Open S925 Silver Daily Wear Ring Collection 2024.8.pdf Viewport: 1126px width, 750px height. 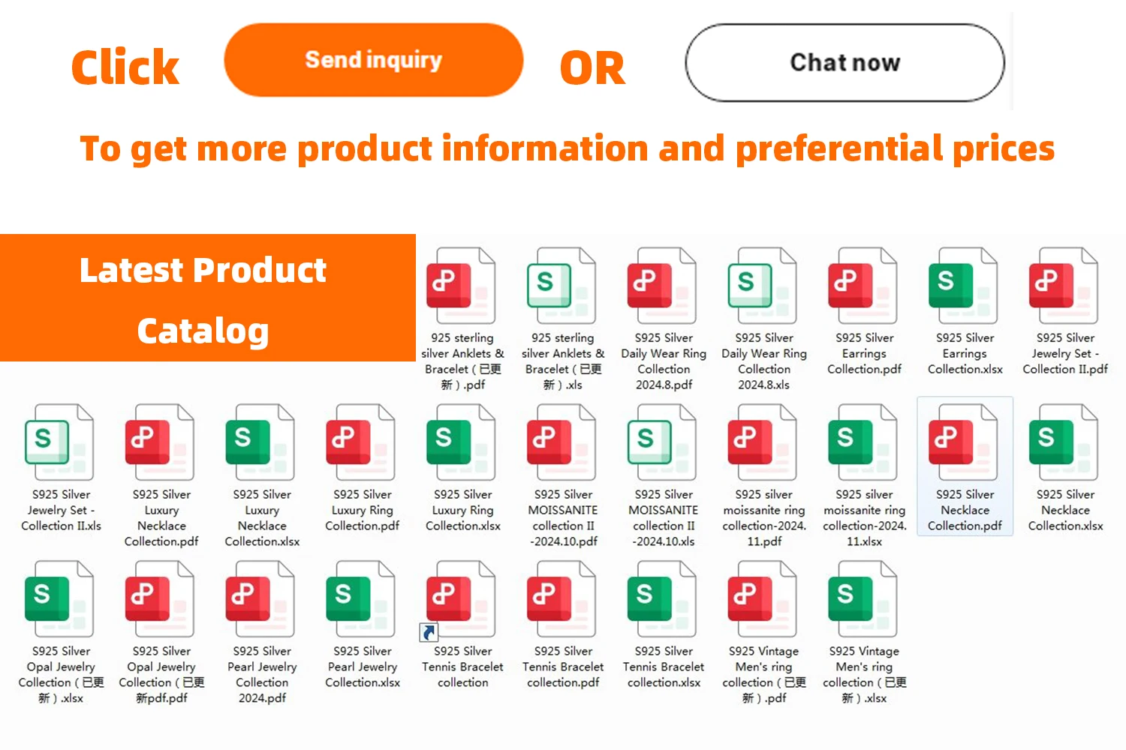[x=661, y=287]
